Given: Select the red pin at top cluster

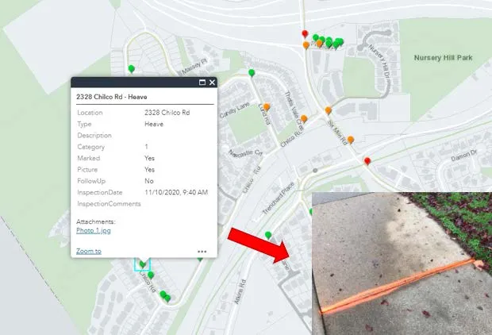Looking at the screenshot, I should [x=305, y=34].
